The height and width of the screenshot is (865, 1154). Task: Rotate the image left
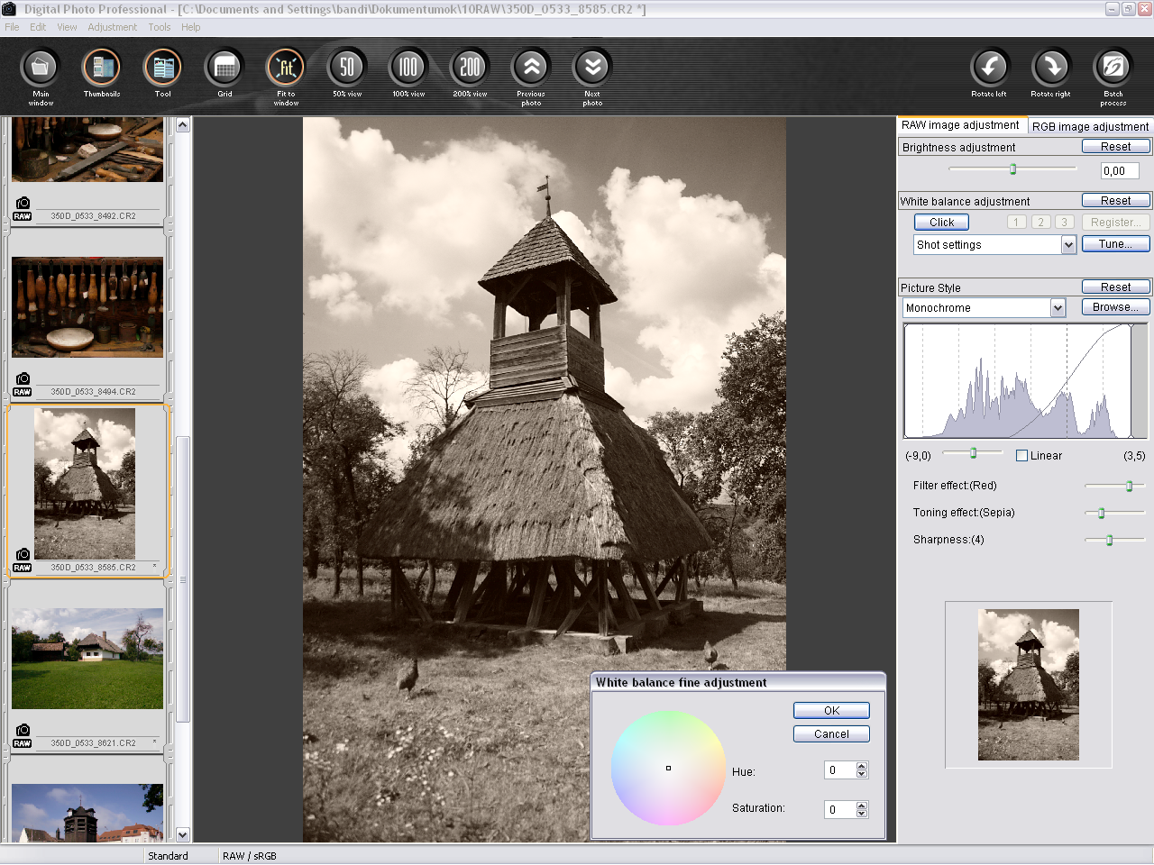tap(990, 68)
